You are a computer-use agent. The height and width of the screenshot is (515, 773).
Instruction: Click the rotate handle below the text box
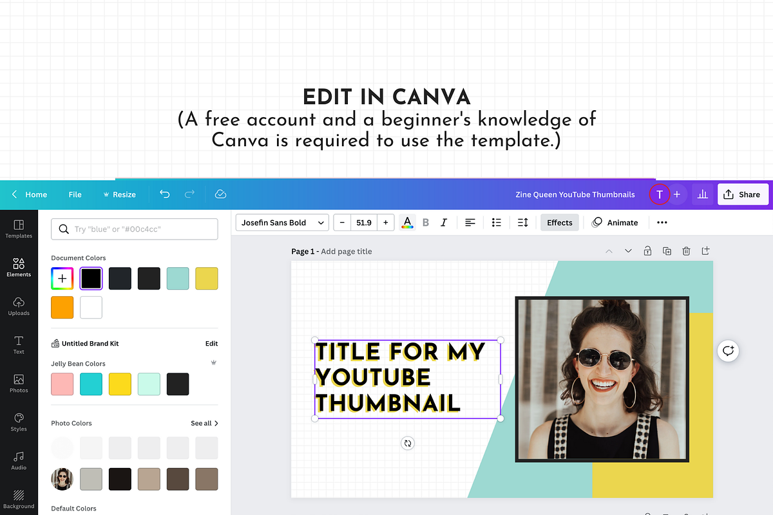[407, 443]
